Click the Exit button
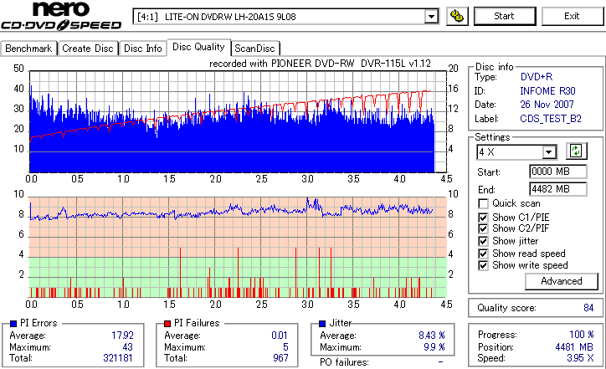Viewport: 606px width, 369px height. pos(572,16)
